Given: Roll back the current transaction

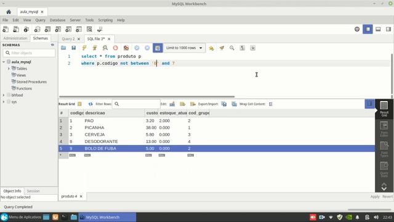Looking at the screenshot, I should pyautogui.click(x=147, y=48).
